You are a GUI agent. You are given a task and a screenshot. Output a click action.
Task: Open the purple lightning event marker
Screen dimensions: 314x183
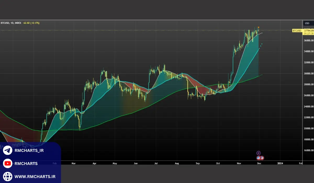pos(259,153)
